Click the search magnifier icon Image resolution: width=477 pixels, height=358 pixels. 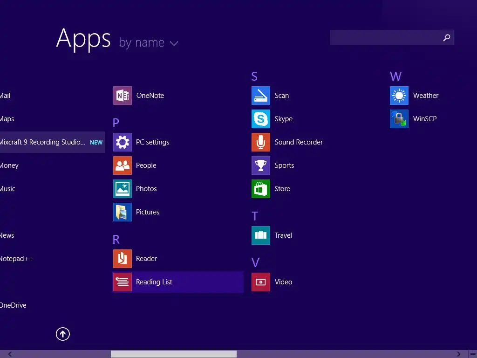point(447,37)
